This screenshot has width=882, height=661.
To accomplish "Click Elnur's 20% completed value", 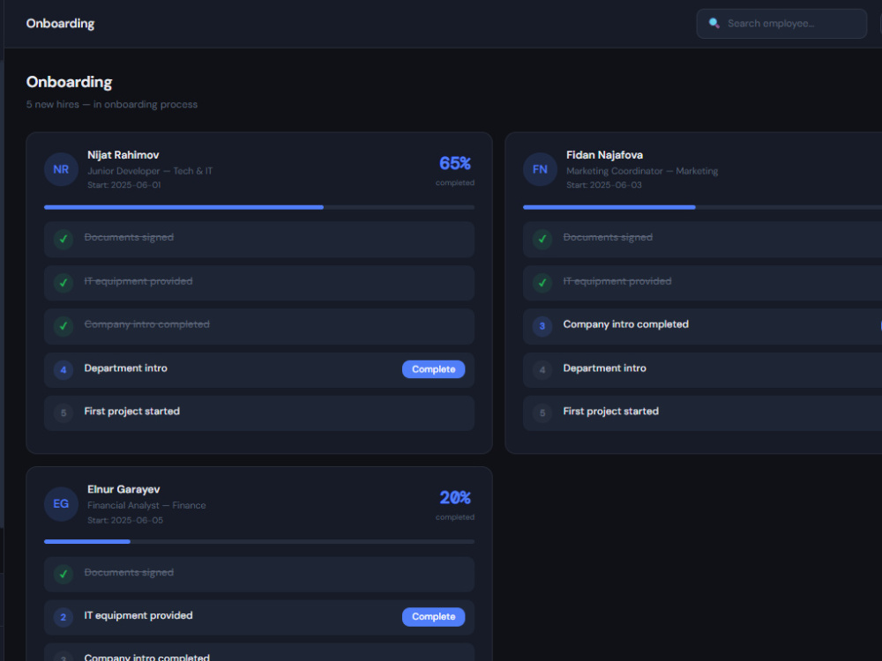I will pyautogui.click(x=454, y=498).
